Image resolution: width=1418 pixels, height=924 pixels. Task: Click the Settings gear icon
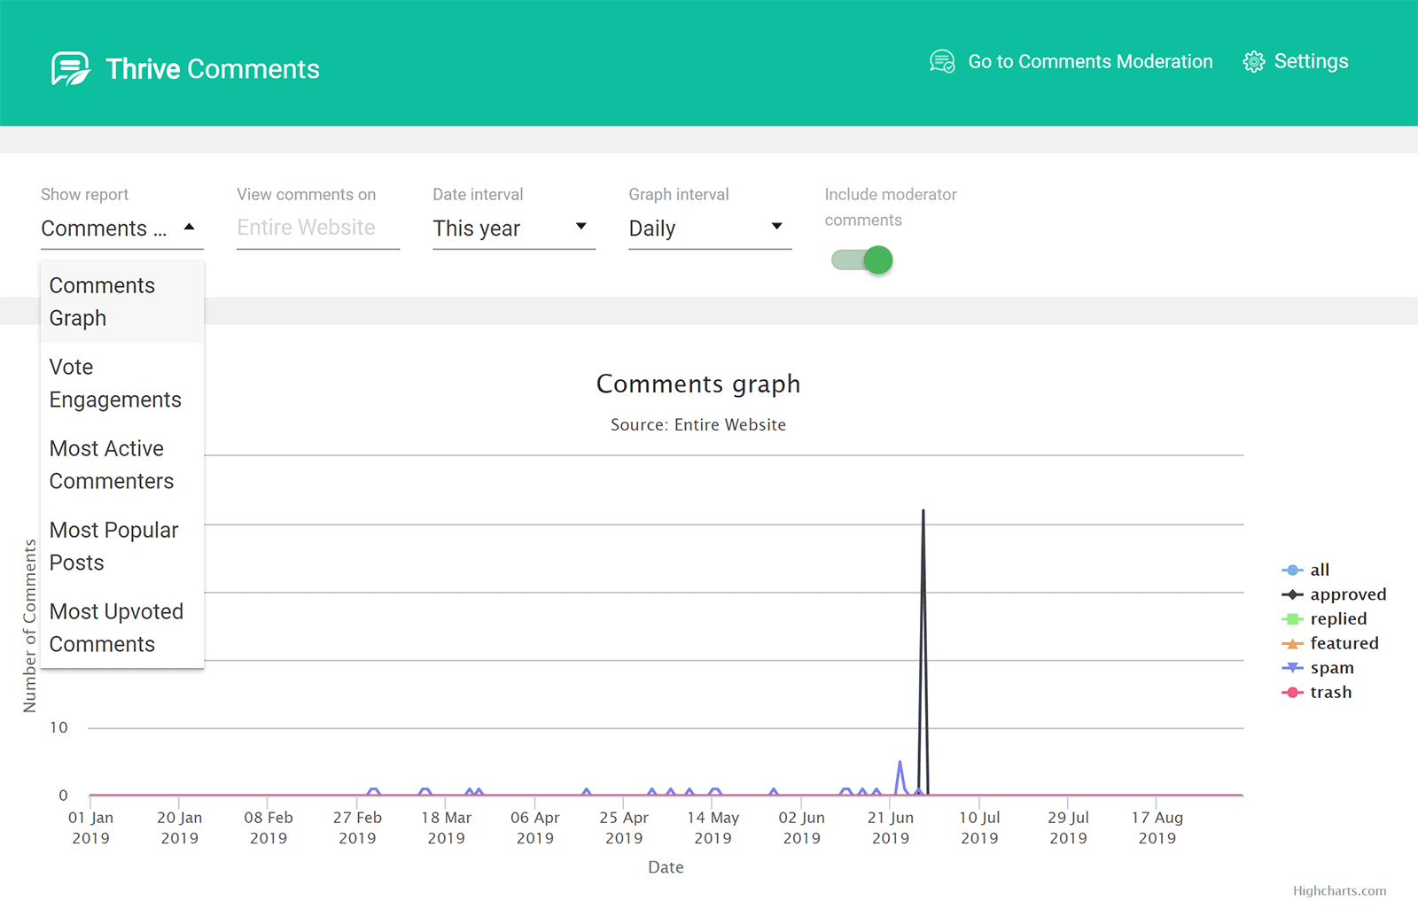pyautogui.click(x=1253, y=61)
